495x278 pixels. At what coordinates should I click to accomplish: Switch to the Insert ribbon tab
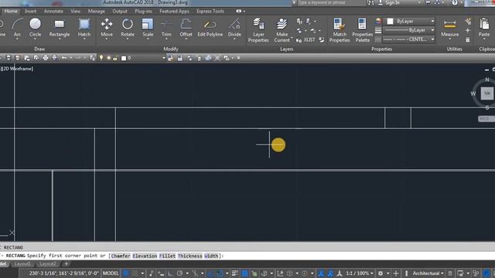pyautogui.click(x=31, y=11)
